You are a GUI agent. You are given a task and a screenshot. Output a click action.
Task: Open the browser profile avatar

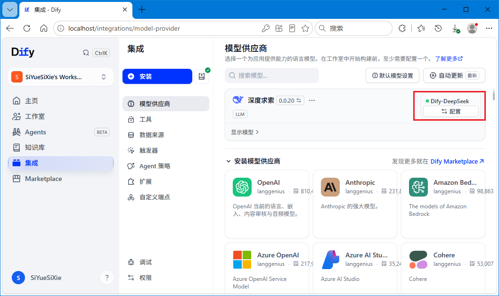pyautogui.click(x=472, y=28)
